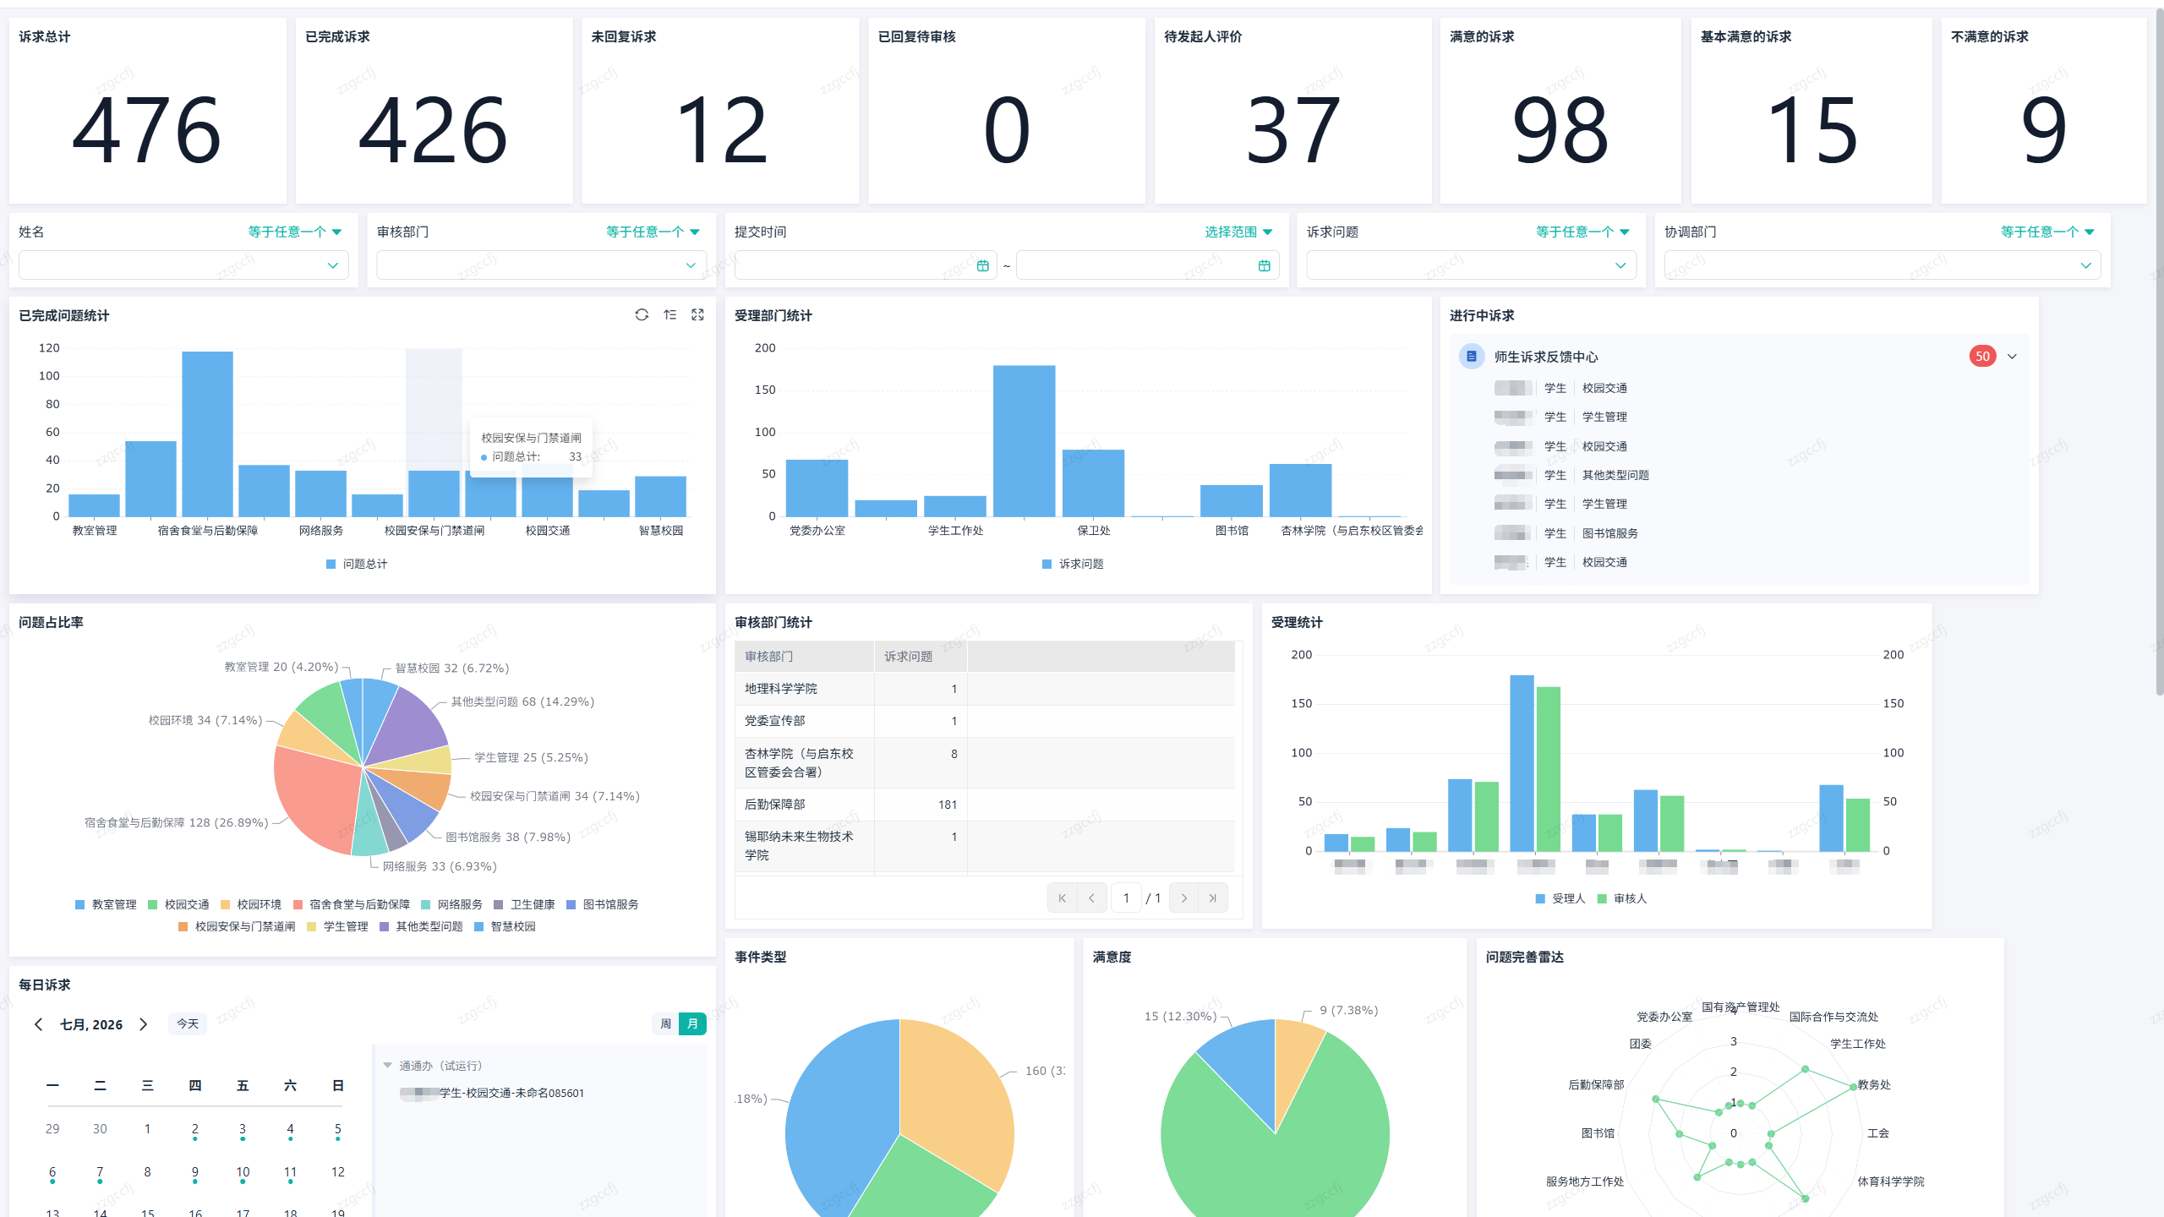Switch calendar to 周 view
The height and width of the screenshot is (1217, 2164).
tap(666, 1023)
